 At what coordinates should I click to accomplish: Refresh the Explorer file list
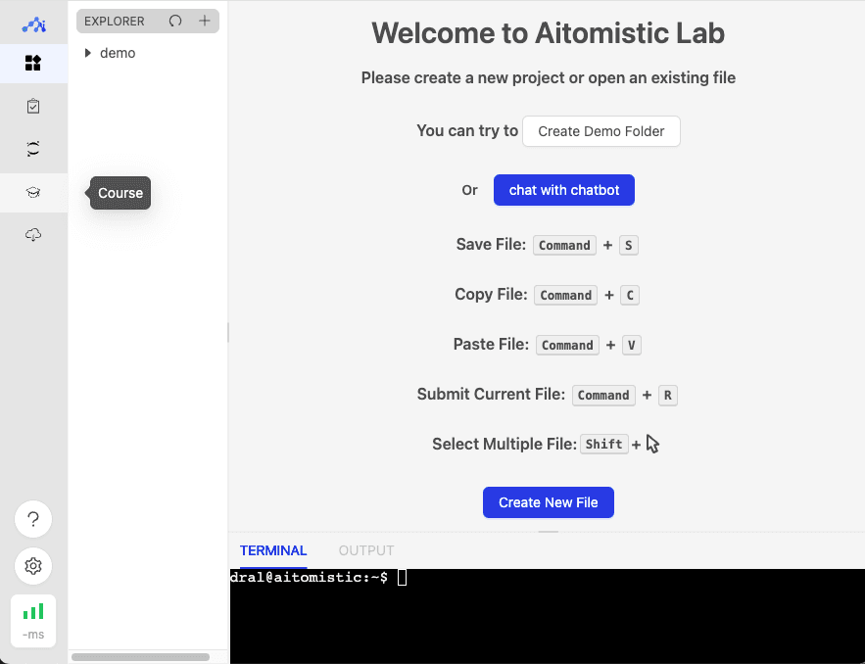tap(175, 21)
